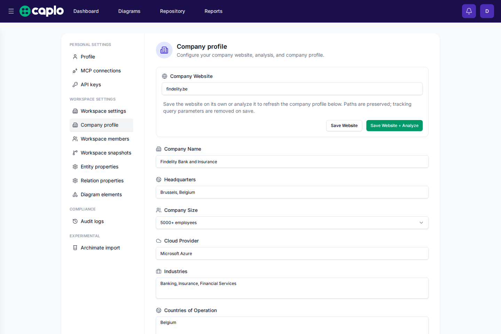Click 'COMPLIANCE' section label
501x334 pixels.
(x=82, y=209)
